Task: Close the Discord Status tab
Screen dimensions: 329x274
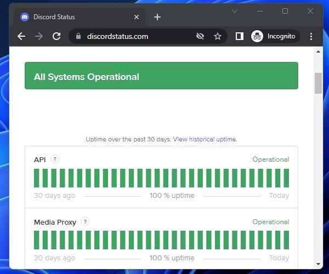Action: click(137, 17)
